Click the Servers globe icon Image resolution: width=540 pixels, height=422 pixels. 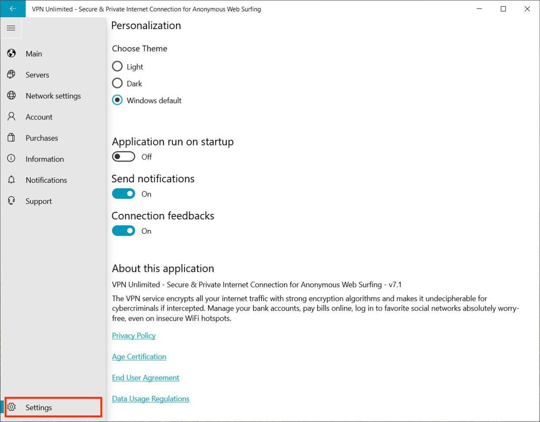click(11, 75)
